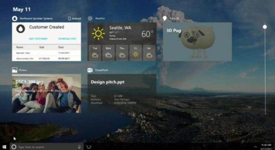The height and width of the screenshot is (150, 275).
Task: Select the Tue forecast tile
Action: (95, 53)
